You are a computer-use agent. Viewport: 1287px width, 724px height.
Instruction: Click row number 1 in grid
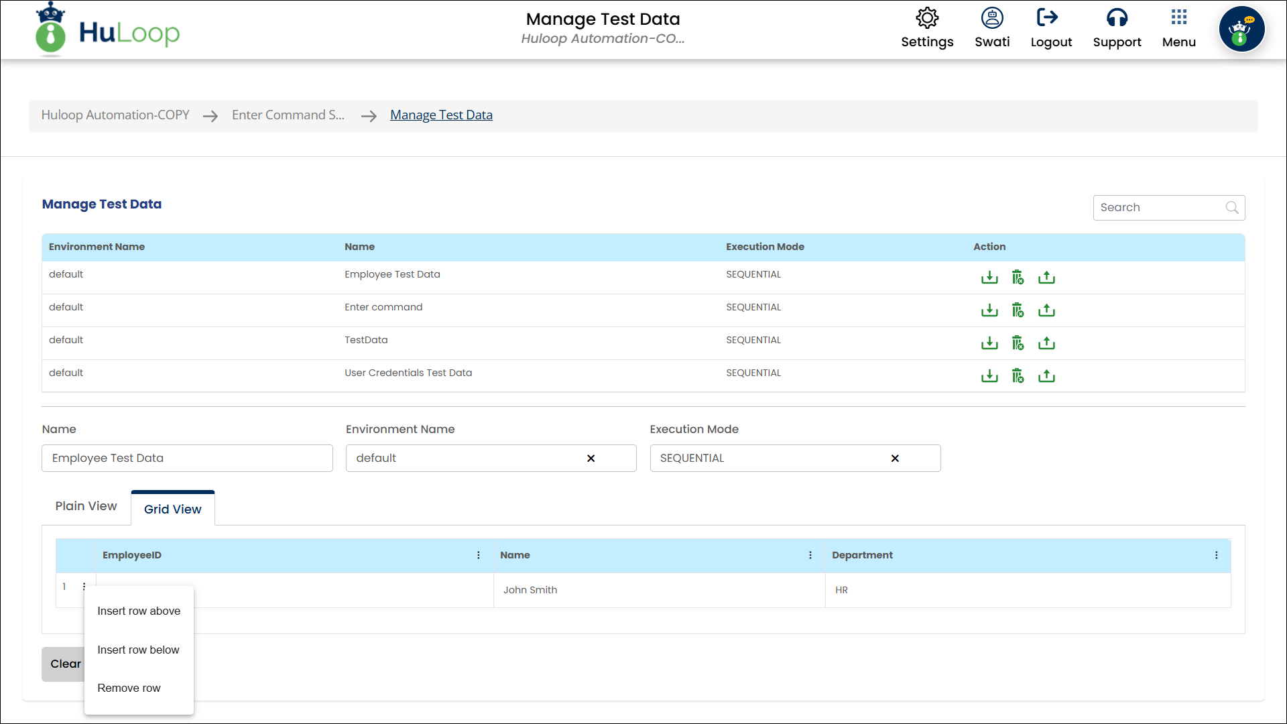pyautogui.click(x=64, y=587)
